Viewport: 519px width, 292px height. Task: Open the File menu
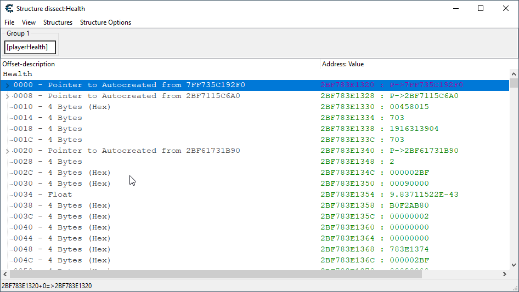9,22
